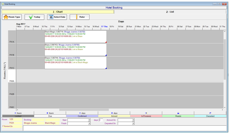Click the blue corner marker on Blazer booking

coord(106,68)
